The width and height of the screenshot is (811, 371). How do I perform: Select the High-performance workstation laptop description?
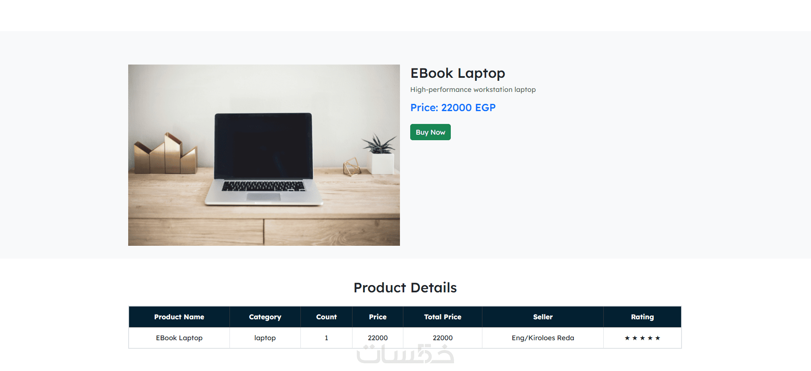click(x=473, y=90)
